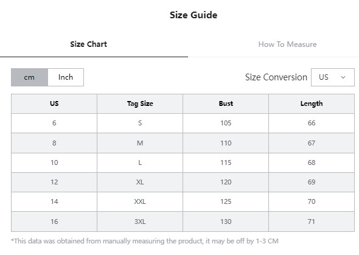Click the Length column header

[x=312, y=103]
